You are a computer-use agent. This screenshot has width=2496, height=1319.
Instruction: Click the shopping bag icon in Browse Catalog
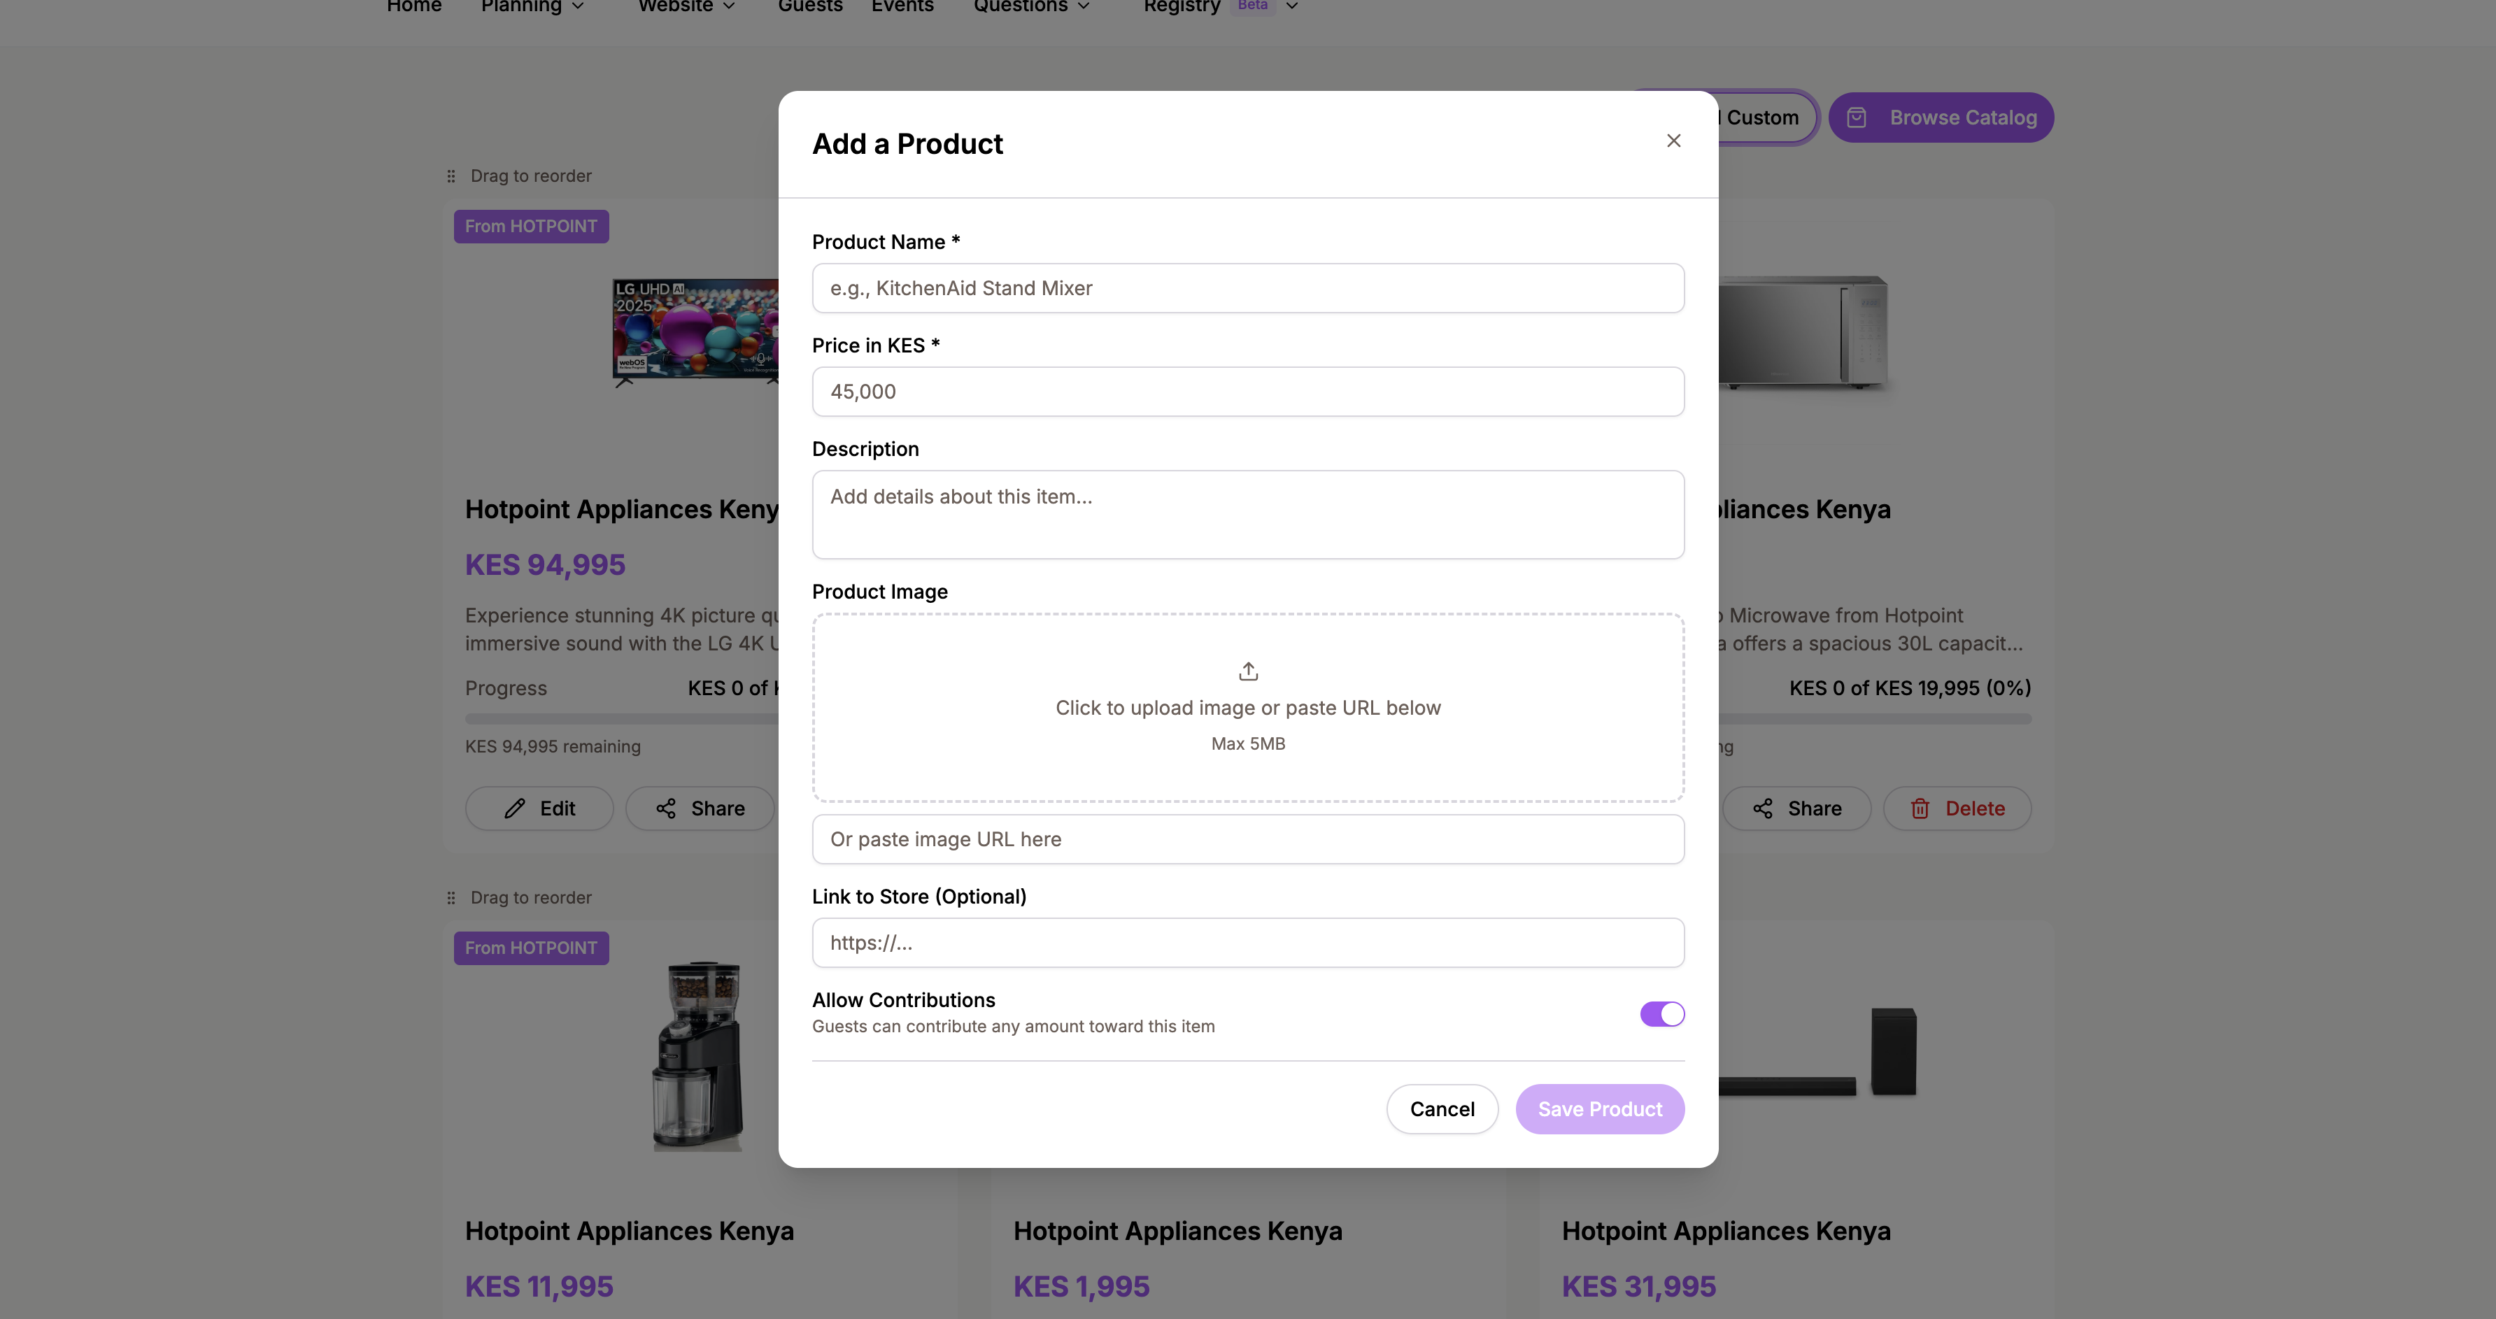(x=1857, y=117)
